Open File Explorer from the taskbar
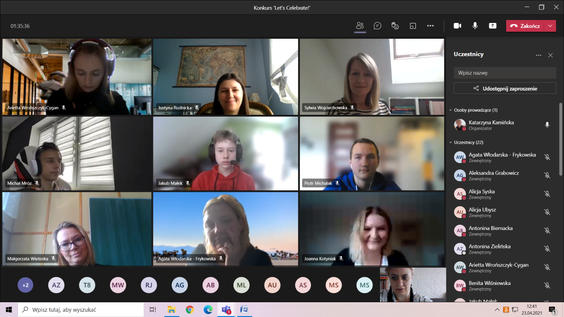 [171, 310]
